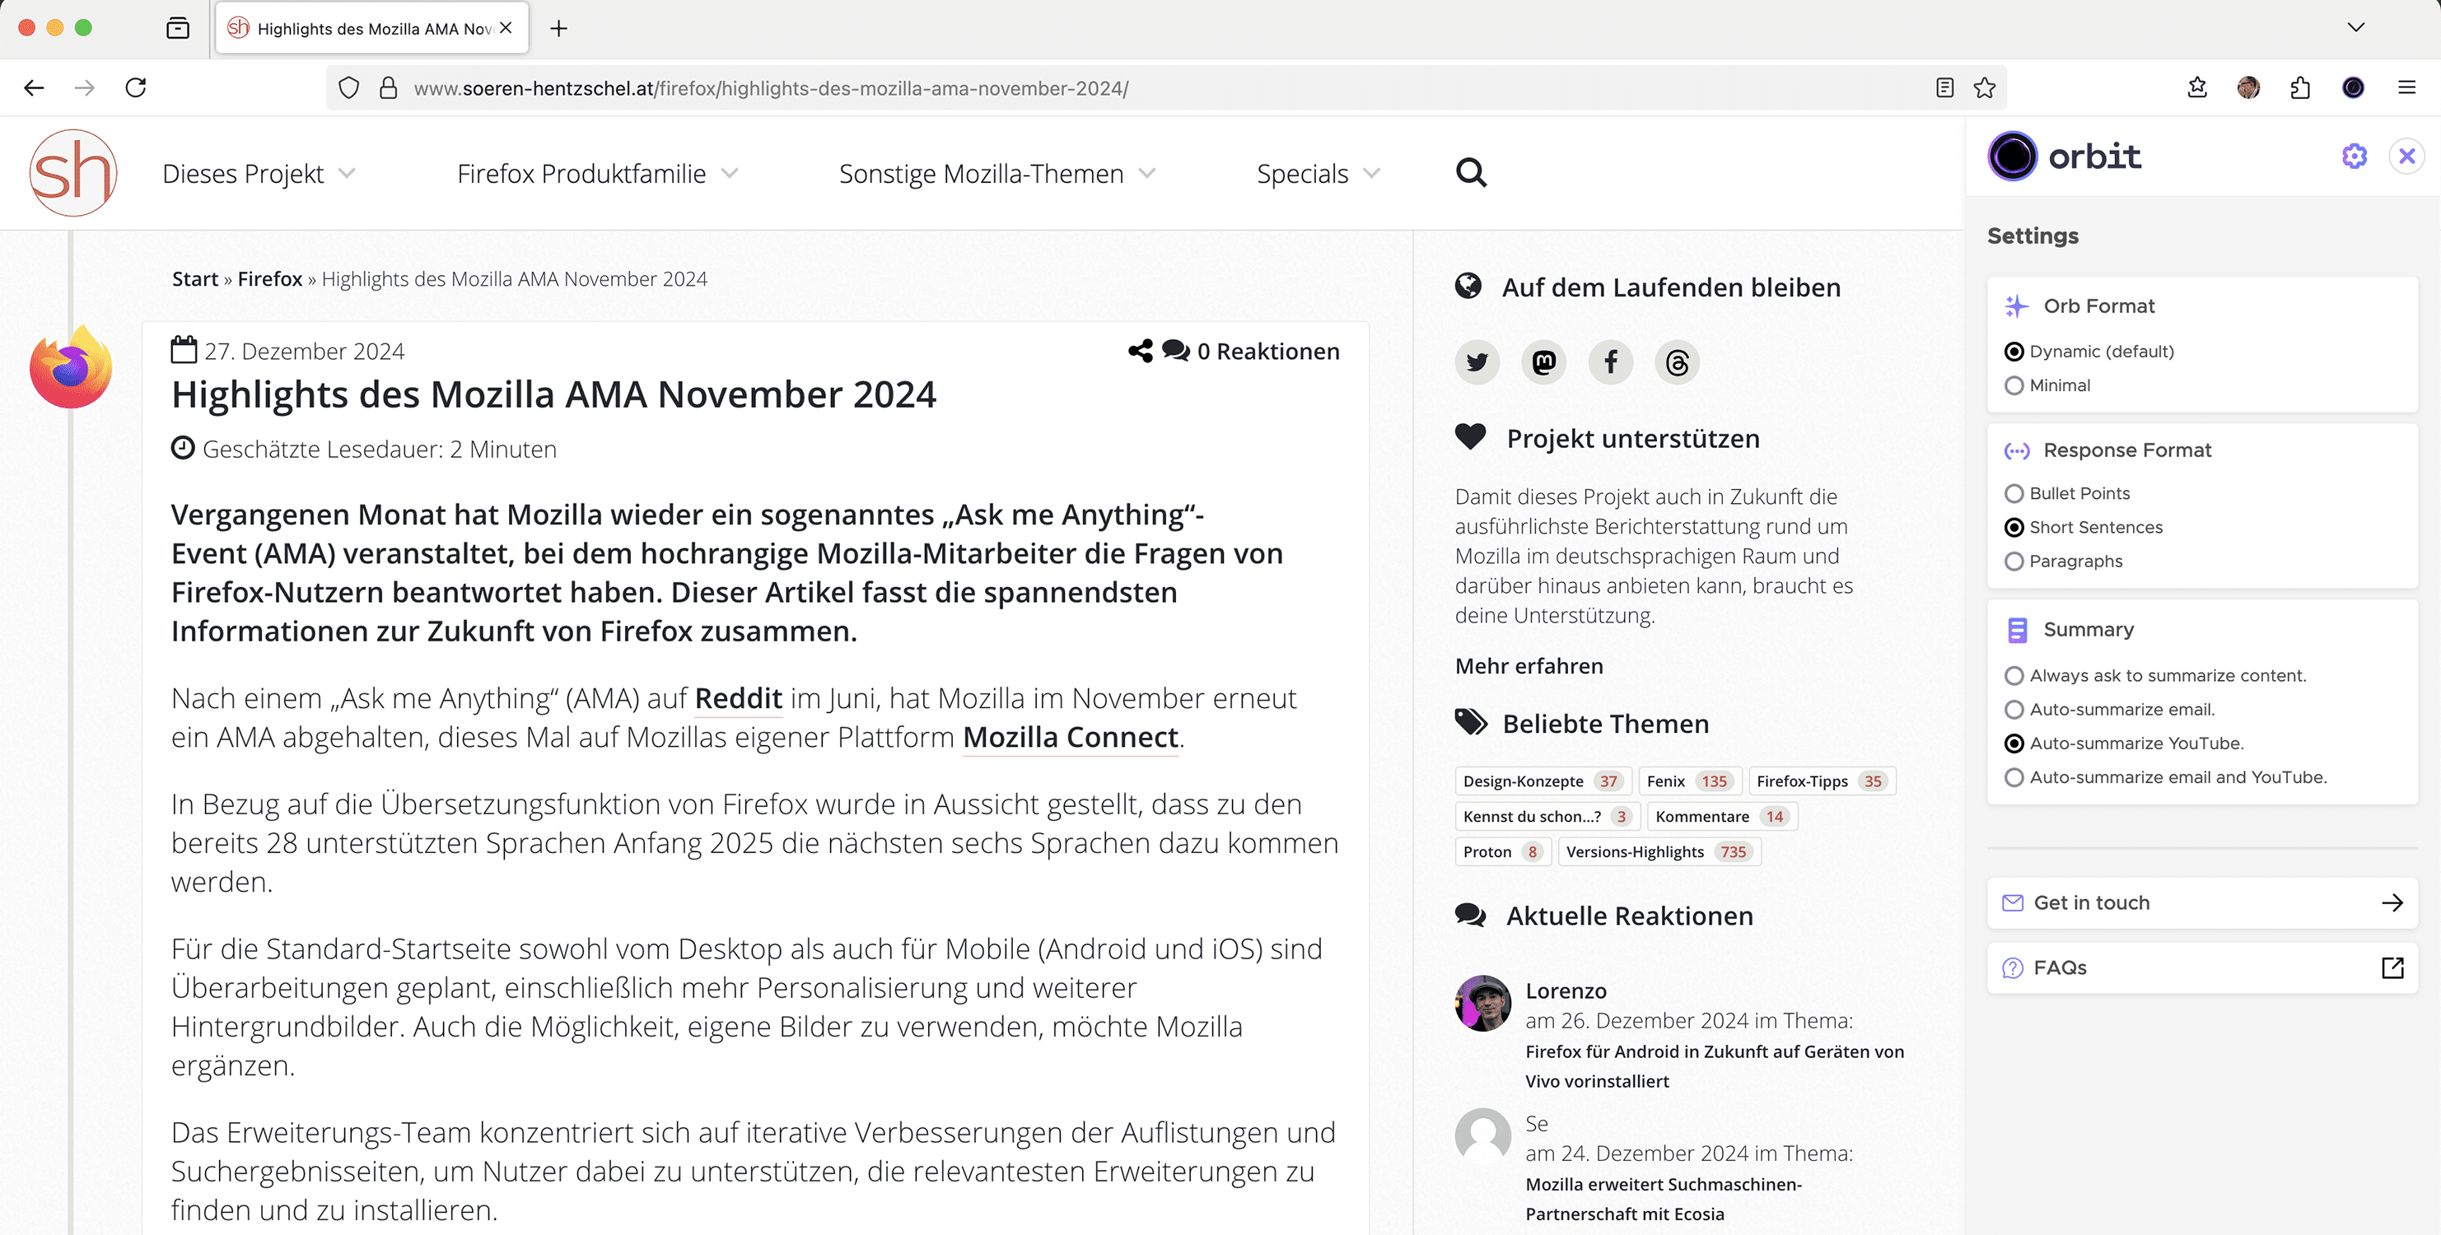
Task: Click the Mastodon social icon
Action: click(x=1543, y=361)
